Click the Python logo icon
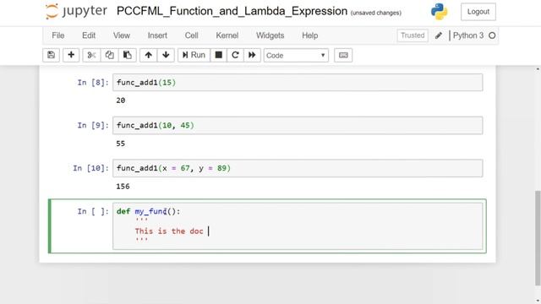 click(440, 11)
